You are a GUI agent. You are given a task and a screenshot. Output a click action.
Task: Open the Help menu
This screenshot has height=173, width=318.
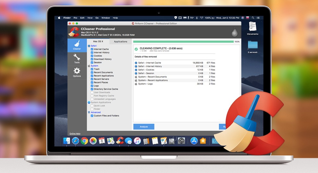115,18
